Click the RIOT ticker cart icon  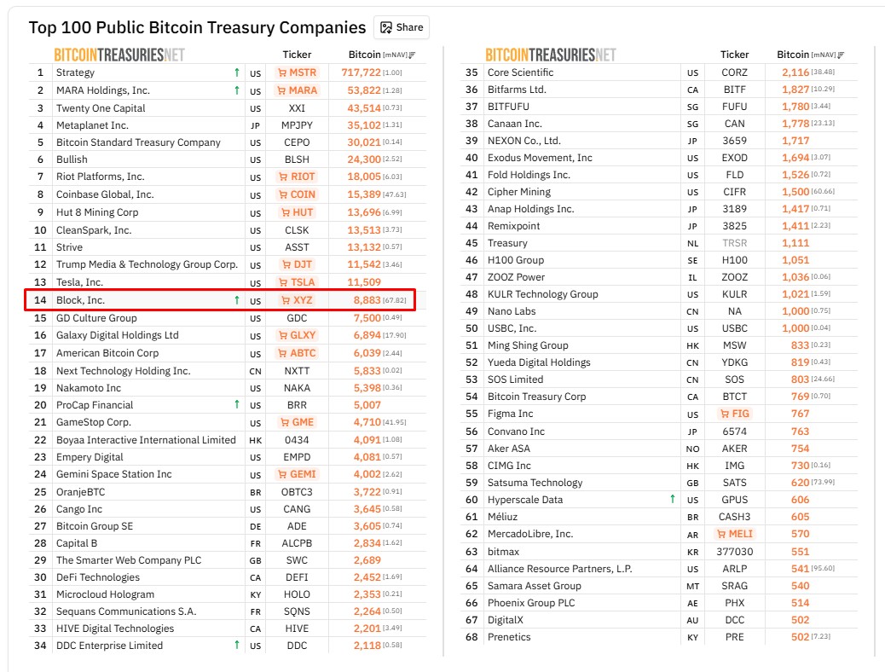[x=284, y=177]
